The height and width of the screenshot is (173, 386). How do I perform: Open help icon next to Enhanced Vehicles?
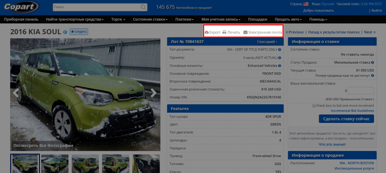tap(280, 66)
